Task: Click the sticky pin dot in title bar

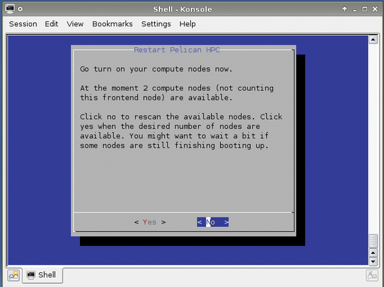Action: click(x=21, y=10)
